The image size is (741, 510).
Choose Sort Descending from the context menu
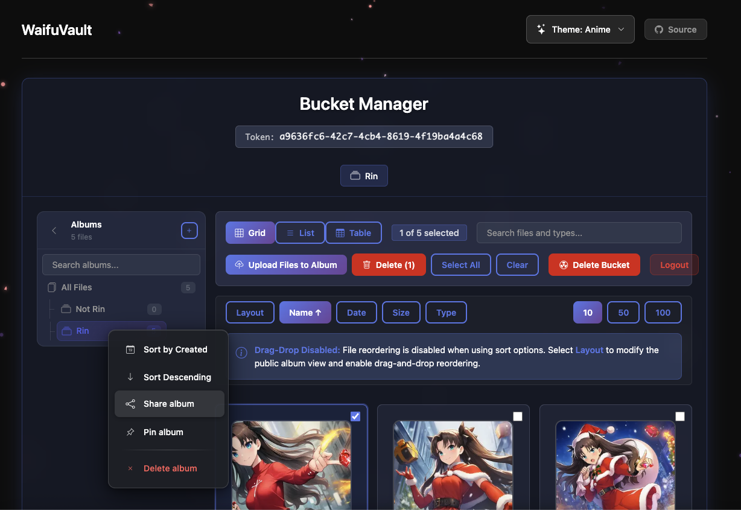[x=170, y=377]
